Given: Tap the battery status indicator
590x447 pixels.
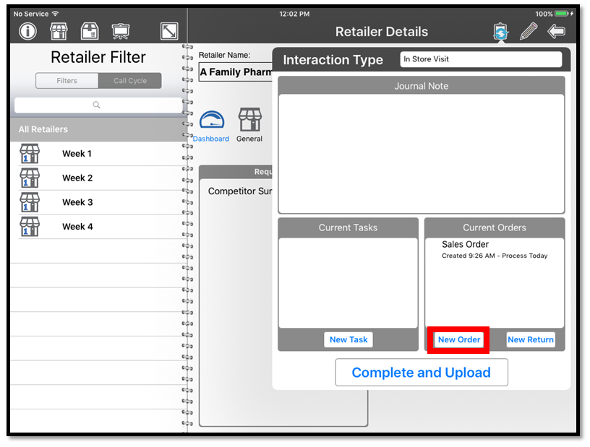Looking at the screenshot, I should [561, 14].
